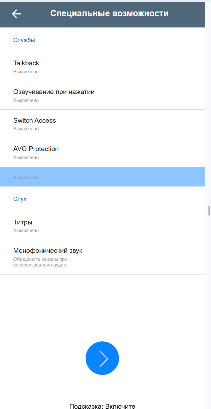
Task: Click the Специальные возможности title
Action: [109, 13]
